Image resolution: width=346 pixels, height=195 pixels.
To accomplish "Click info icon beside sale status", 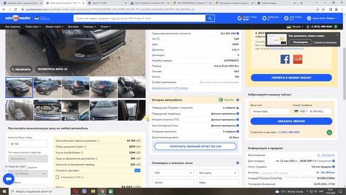I will point(334,167).
